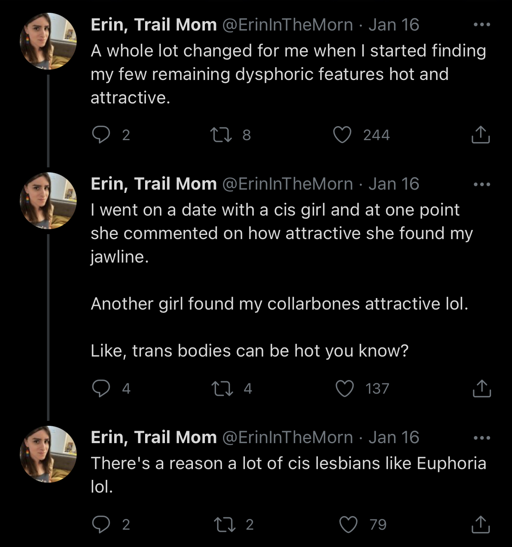Screen dimensions: 512x547
Task: Like the tweet with 244 likes
Action: tap(342, 135)
